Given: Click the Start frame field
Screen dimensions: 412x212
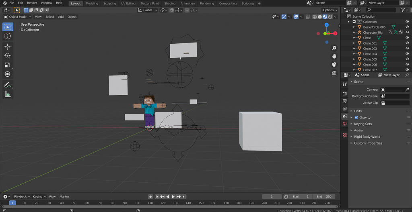Looking at the screenshot, I should tap(301, 196).
